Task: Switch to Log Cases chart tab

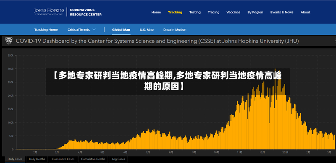Action: pos(118,159)
